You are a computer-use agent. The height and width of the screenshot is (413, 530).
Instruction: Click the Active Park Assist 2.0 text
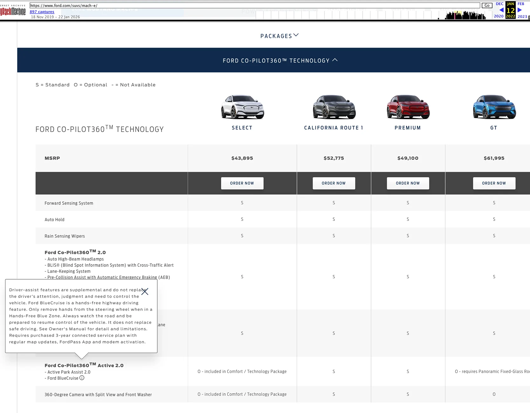point(69,372)
